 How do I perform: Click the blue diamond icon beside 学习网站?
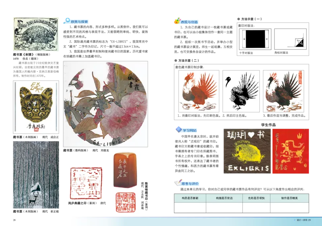click(x=179, y=129)
